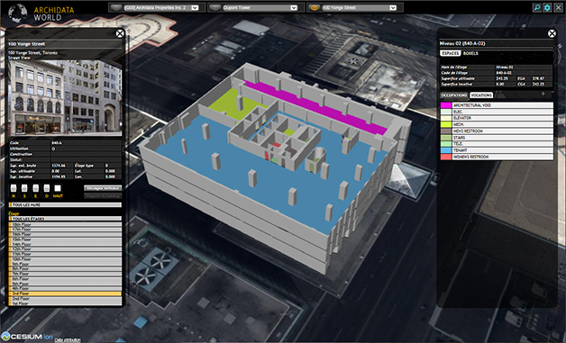Toggle the TOUS LES MURS walls bar
The height and width of the screenshot is (343, 566).
pos(65,205)
